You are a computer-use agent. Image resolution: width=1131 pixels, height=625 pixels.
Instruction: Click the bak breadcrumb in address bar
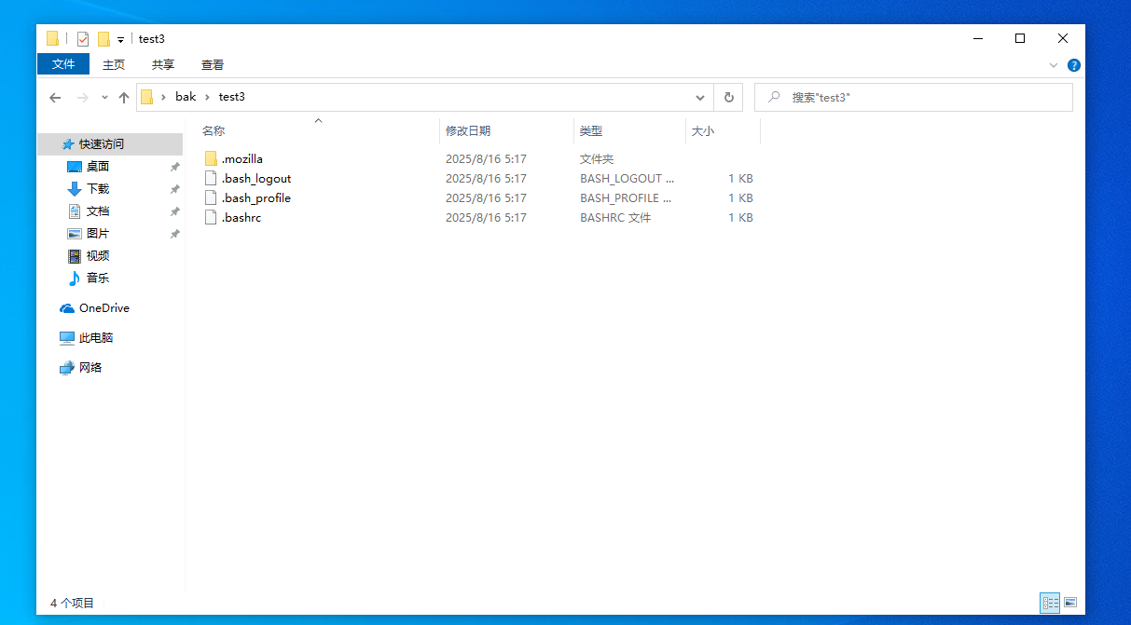tap(186, 97)
